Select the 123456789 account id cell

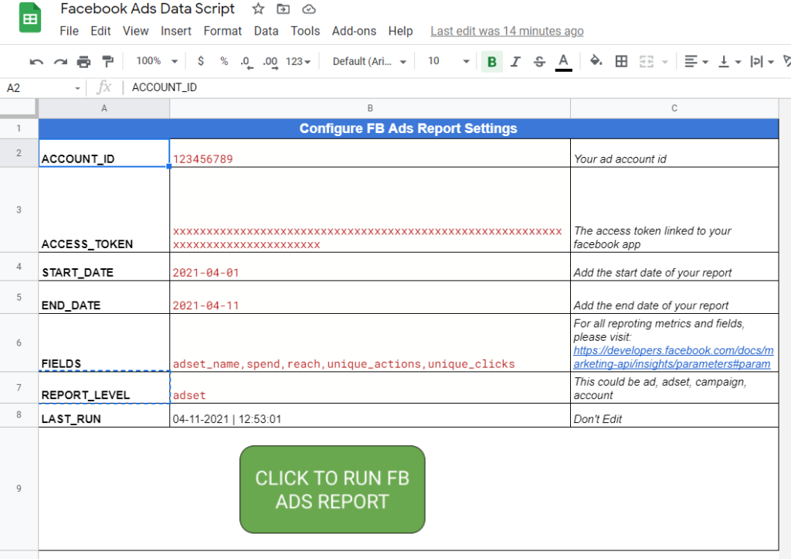click(x=370, y=153)
